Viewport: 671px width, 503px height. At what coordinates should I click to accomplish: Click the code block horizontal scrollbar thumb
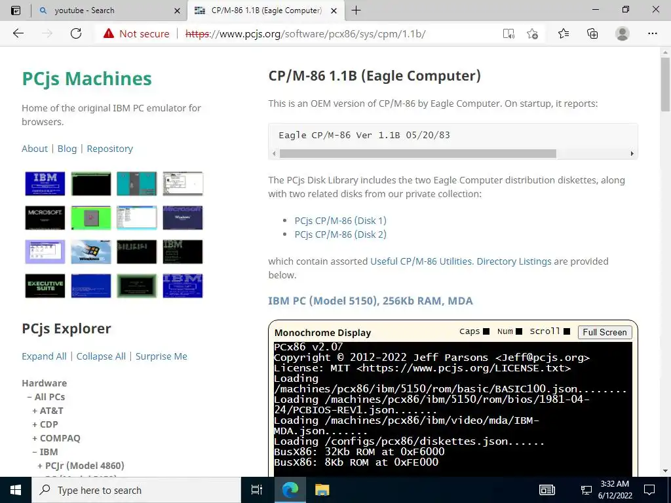point(417,153)
